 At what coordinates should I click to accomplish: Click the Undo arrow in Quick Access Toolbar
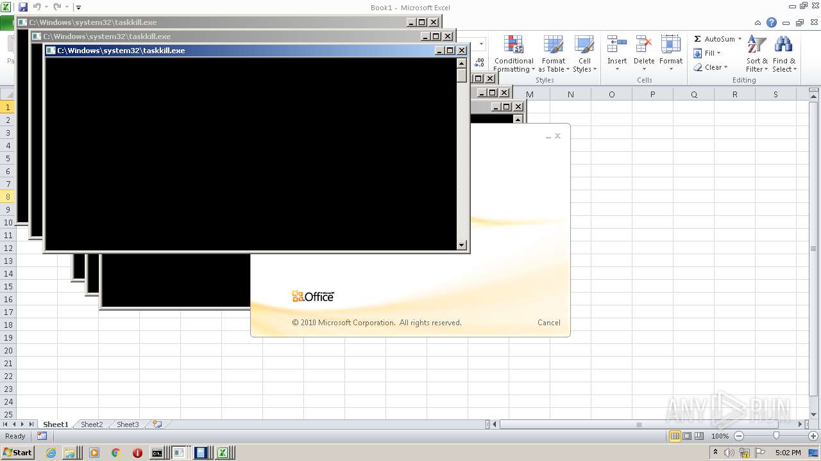tap(37, 7)
